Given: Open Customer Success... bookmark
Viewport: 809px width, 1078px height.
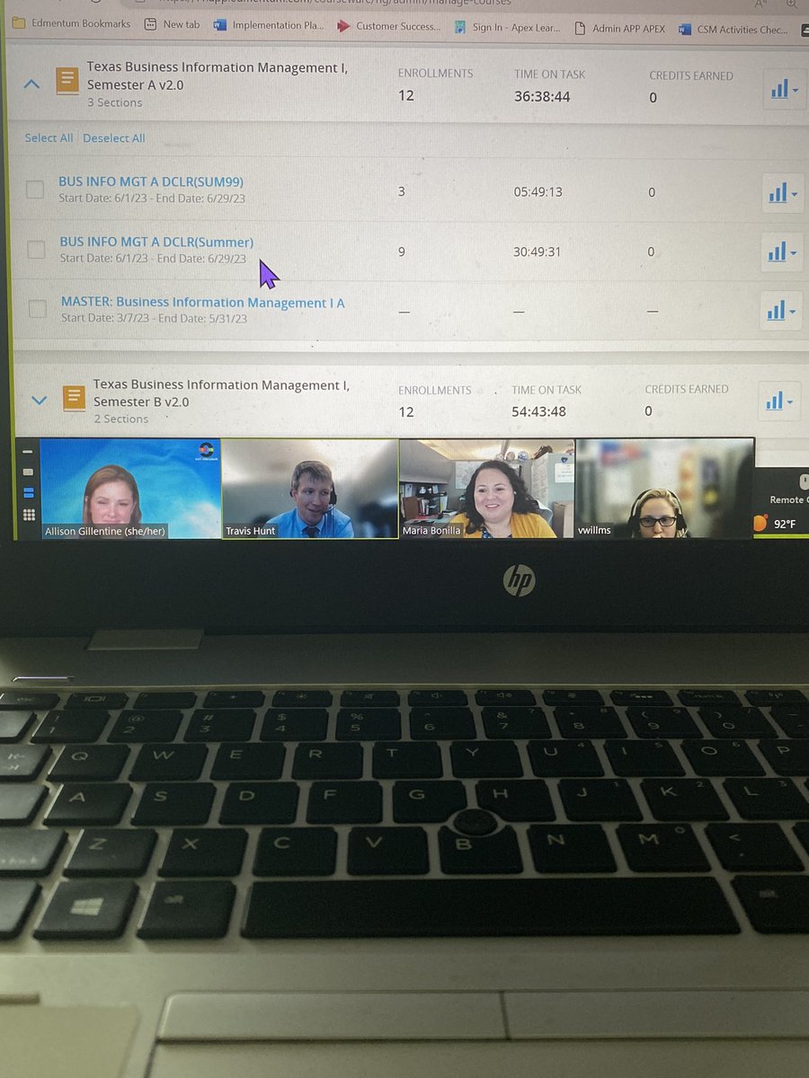Looking at the screenshot, I should [389, 26].
